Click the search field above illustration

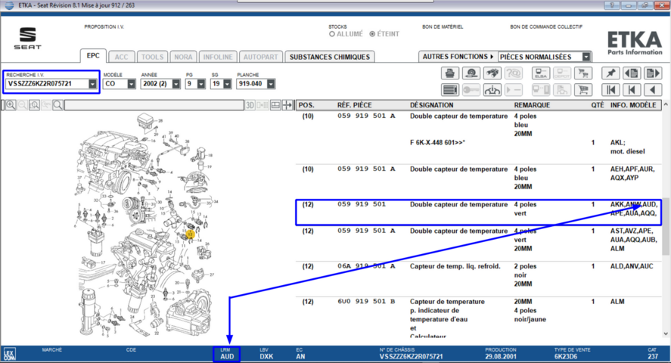(154, 105)
